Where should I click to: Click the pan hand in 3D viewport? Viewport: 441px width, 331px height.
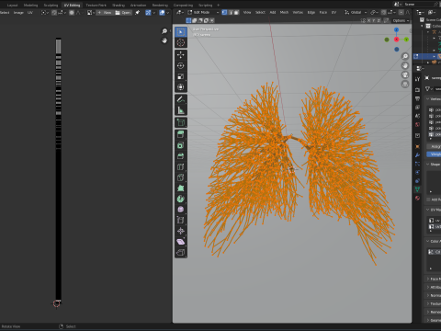pos(405,65)
